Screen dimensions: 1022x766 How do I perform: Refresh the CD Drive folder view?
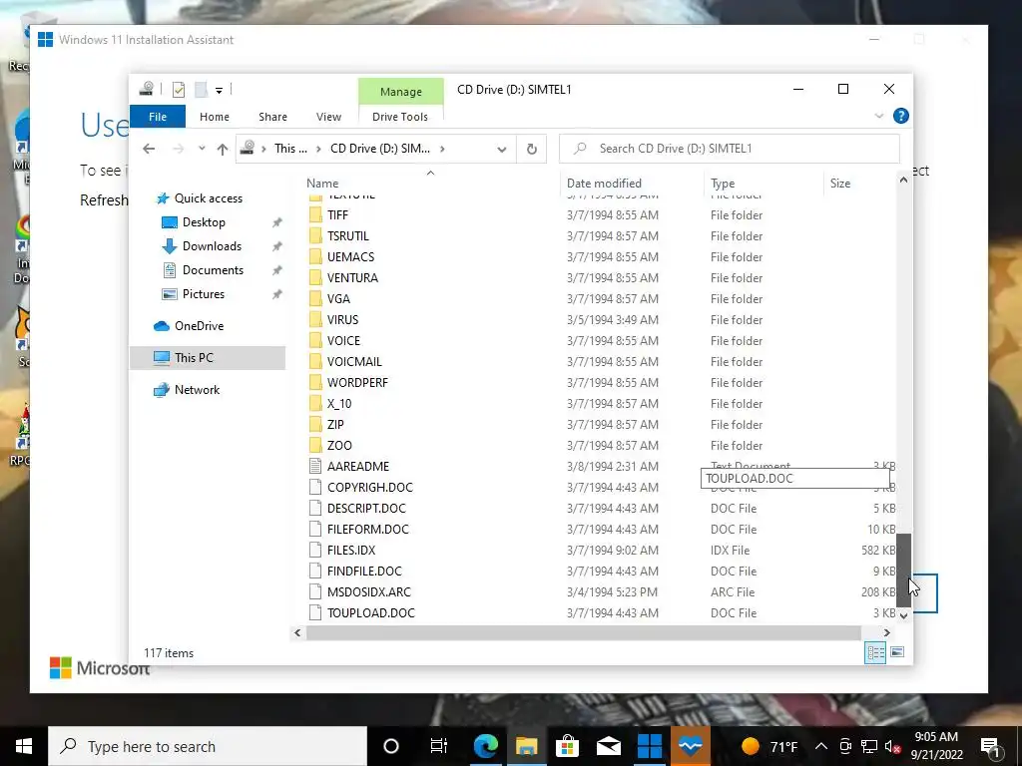[531, 150]
